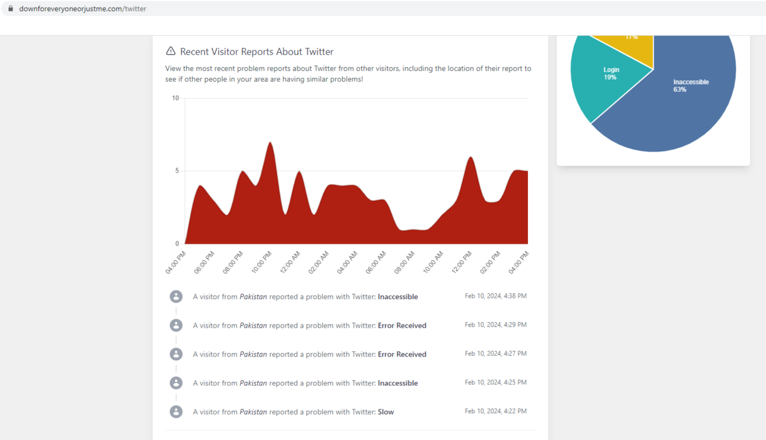The image size is (766, 440).
Task: Click the timestamp Feb 10, 2024, 4:27 PM
Action: (x=495, y=353)
